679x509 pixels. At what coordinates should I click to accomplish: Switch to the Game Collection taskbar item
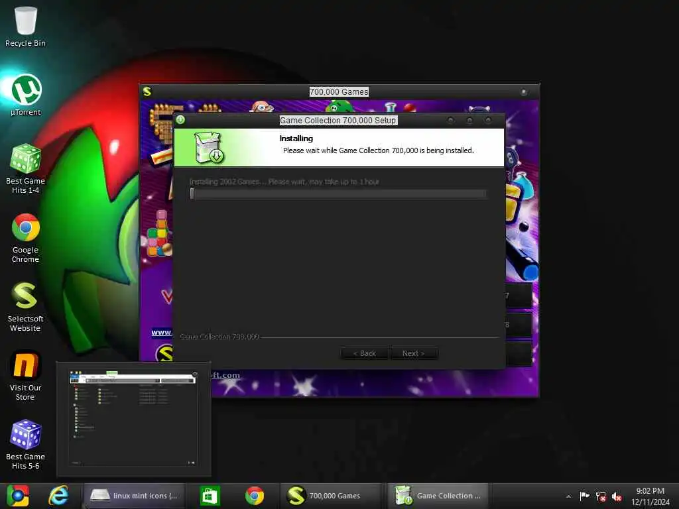[438, 496]
